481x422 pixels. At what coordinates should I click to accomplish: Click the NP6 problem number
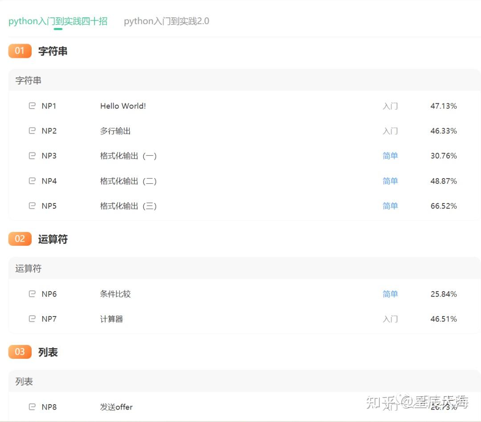49,294
